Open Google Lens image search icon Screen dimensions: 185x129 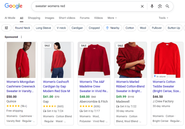click(x=160, y=6)
